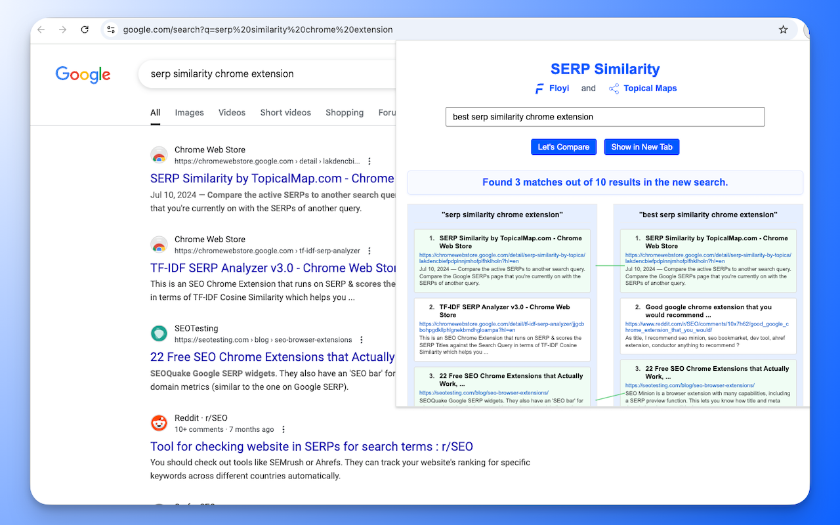Click the query input field in the popup
The image size is (840, 525).
604,116
